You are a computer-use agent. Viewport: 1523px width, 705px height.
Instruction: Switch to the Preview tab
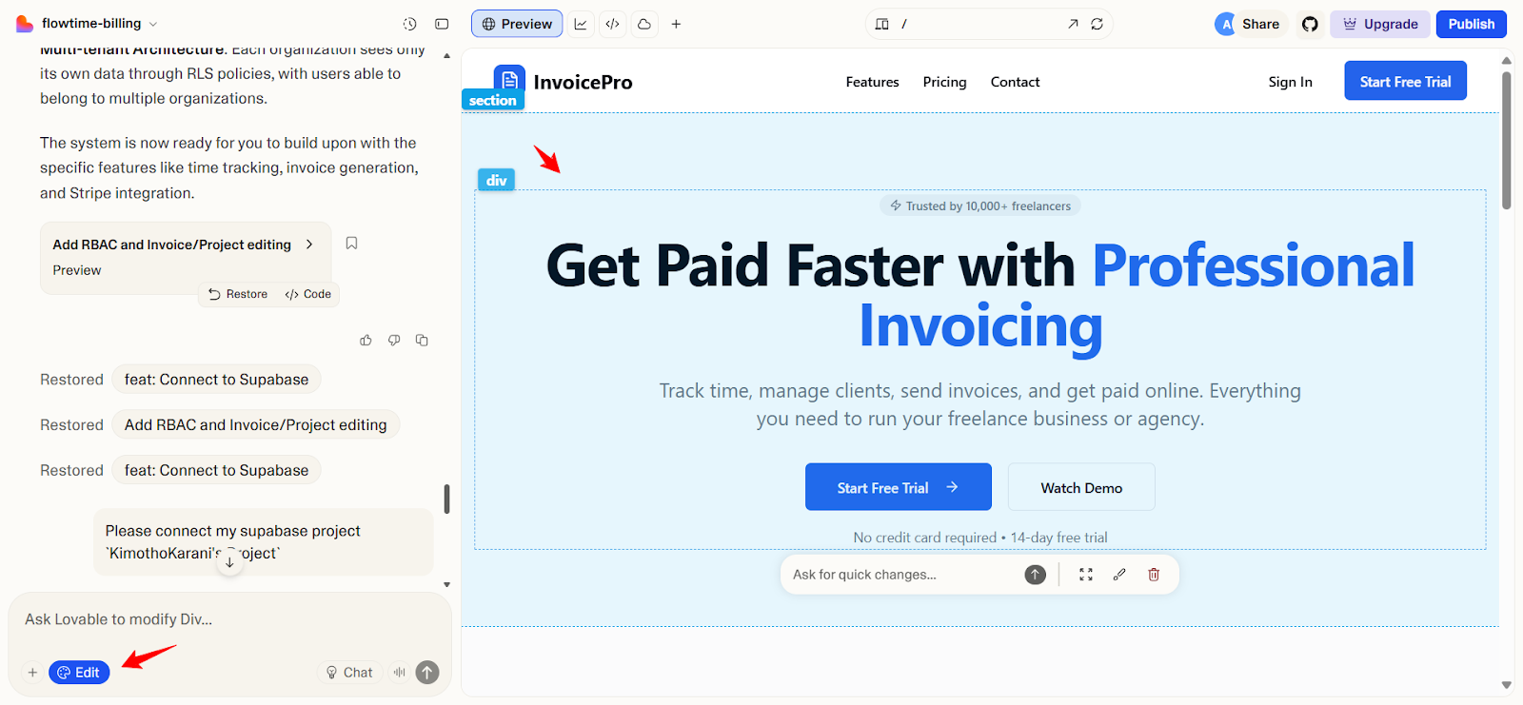[517, 24]
